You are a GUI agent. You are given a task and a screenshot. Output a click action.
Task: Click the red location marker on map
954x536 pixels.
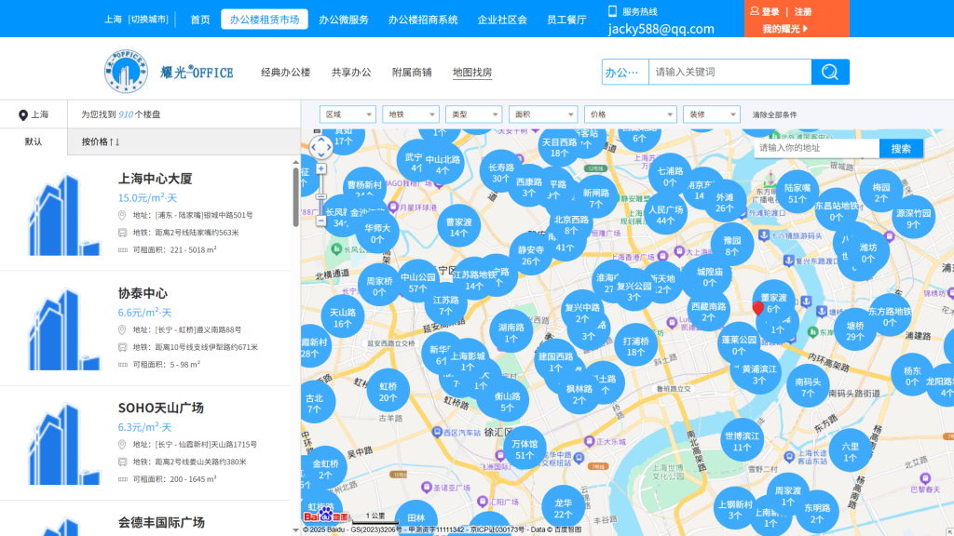point(758,308)
